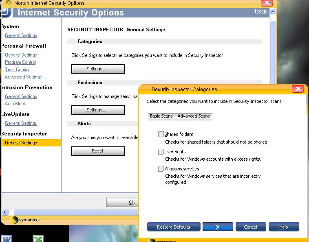This screenshot has height=242, width=309.
Task: Go to Program Control settings
Action: coord(20,62)
